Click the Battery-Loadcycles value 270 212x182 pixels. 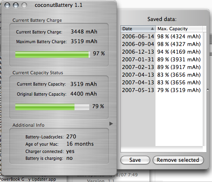71,136
